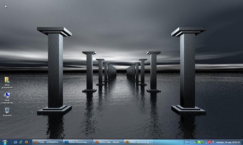This screenshot has width=243, height=145.
Task: Click the red Avira antivirus tray icon
Action: (209, 142)
